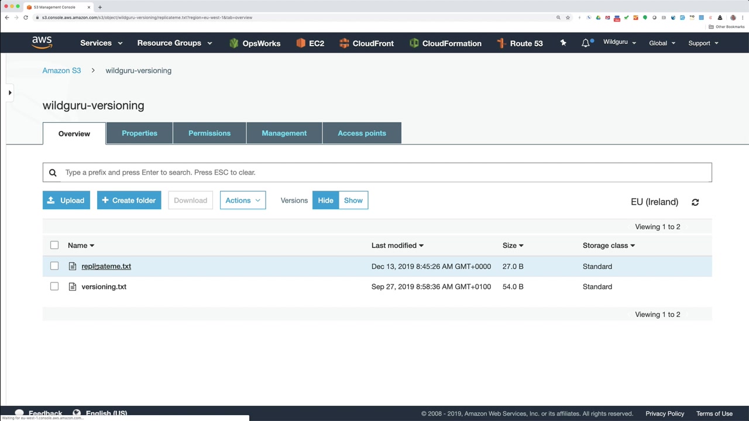Switch to the Access points tab
Screen dimensions: 749x421
point(362,133)
